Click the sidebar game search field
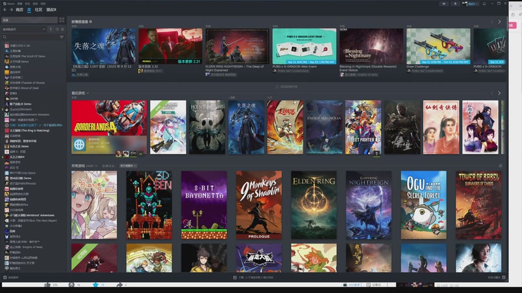This screenshot has width=522, height=293. [30, 37]
